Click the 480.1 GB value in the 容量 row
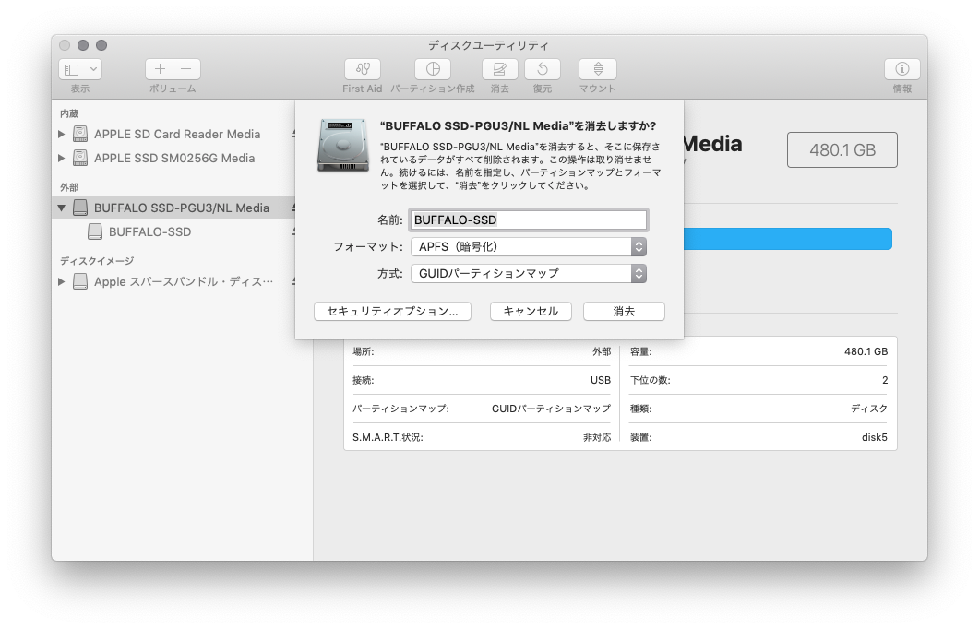 pyautogui.click(x=866, y=351)
